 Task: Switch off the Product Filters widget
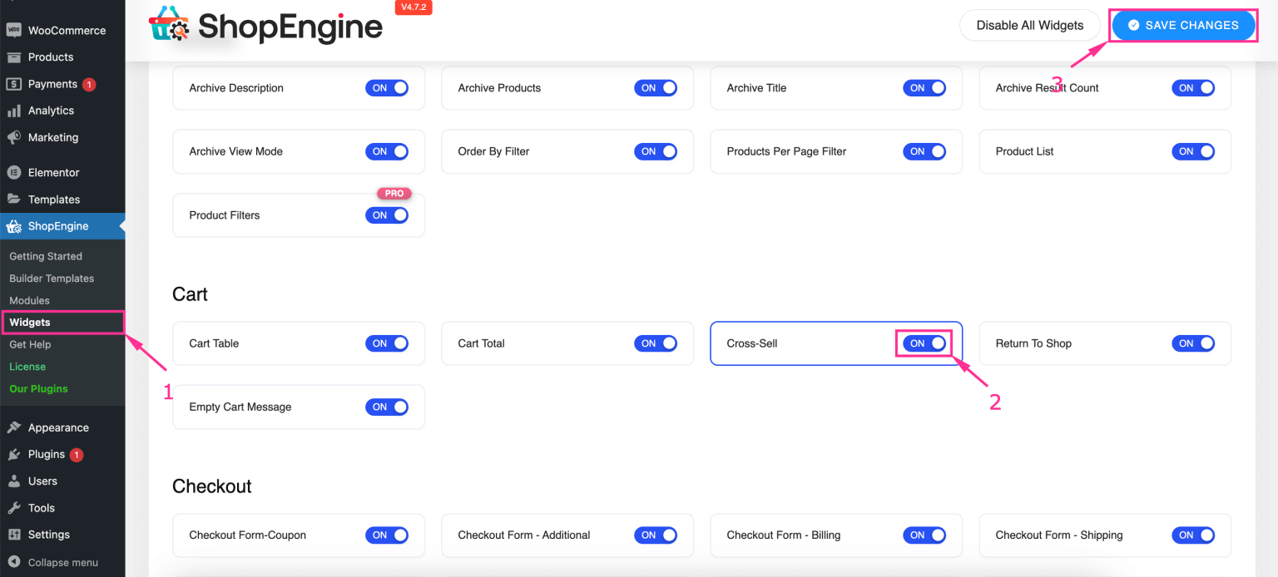coord(387,215)
